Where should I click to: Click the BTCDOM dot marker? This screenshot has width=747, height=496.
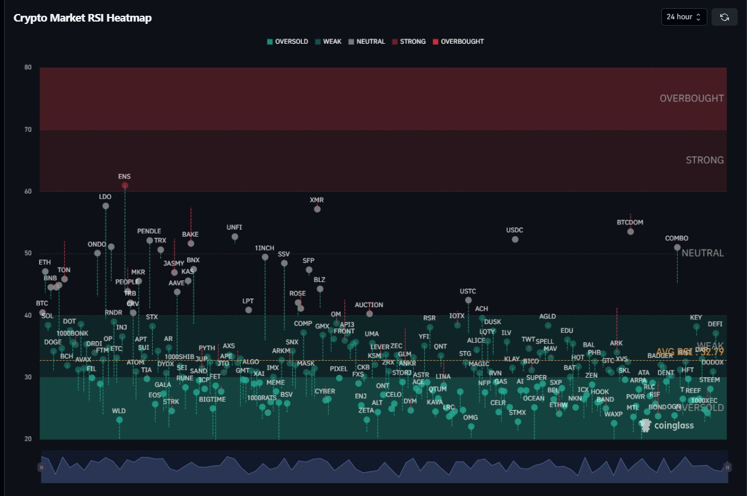(x=630, y=231)
